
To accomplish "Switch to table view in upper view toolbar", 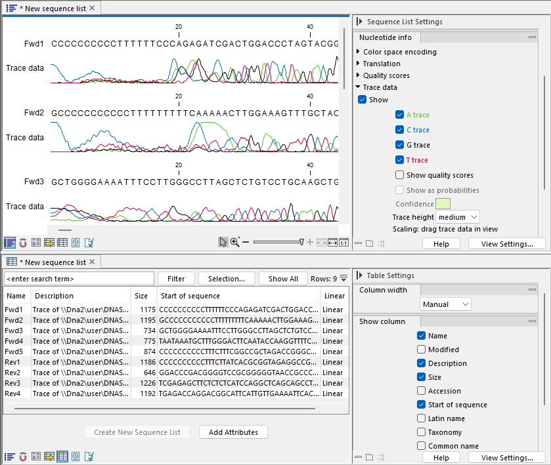I will (62, 243).
